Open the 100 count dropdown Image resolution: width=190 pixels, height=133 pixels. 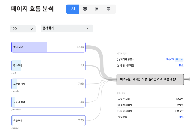[x=23, y=29]
